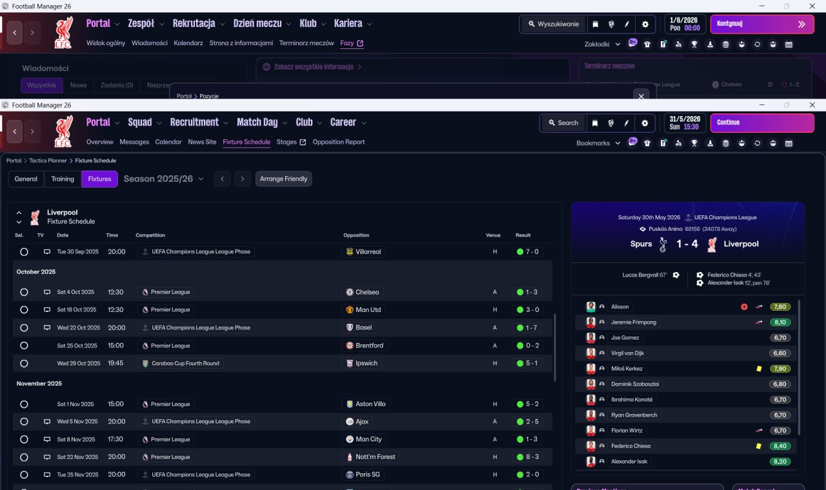Switch to the Training tab

coord(63,179)
